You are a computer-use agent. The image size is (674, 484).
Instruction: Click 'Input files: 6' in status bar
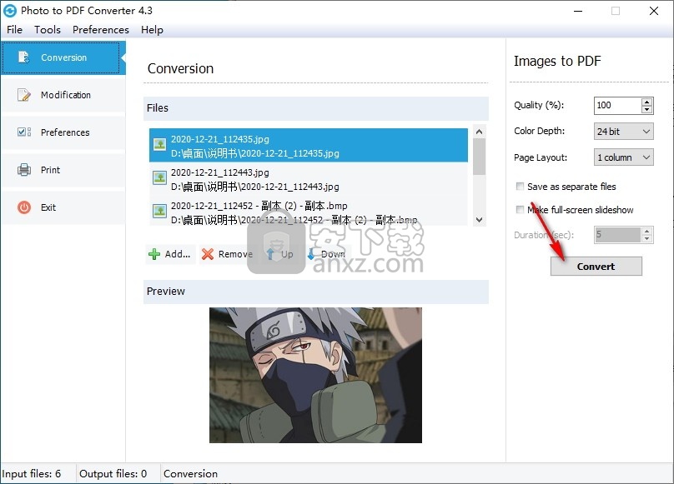pos(32,474)
